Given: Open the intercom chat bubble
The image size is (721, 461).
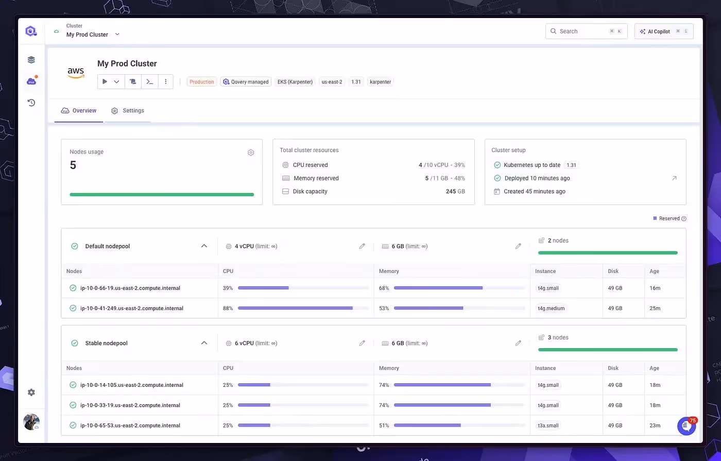Looking at the screenshot, I should [x=686, y=426].
